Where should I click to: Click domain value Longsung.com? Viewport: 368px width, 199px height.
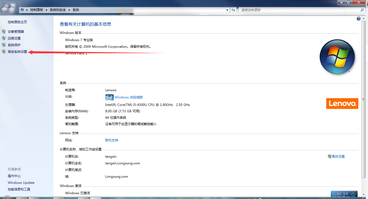pyautogui.click(x=117, y=177)
